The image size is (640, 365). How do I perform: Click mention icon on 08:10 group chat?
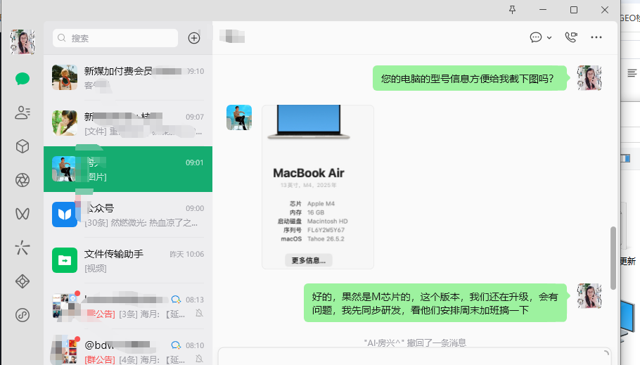coord(176,345)
